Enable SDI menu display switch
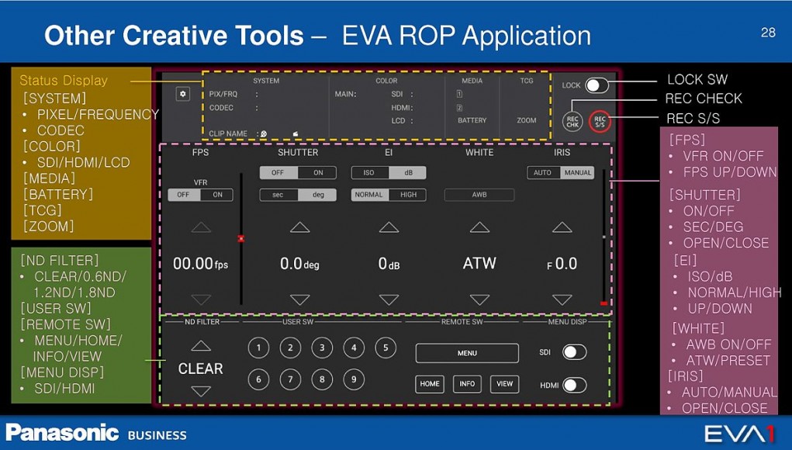Screen dimensions: 792x450 (x=573, y=352)
